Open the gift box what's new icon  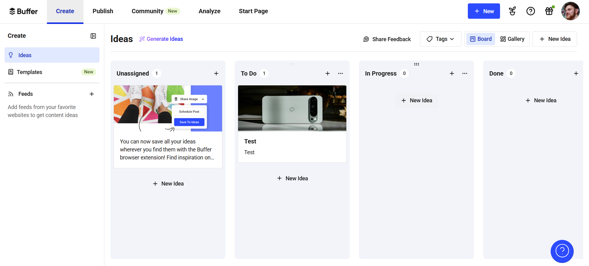(x=549, y=11)
